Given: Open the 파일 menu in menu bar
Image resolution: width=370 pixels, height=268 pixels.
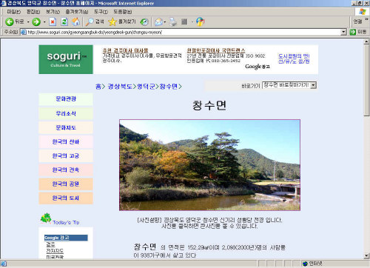Looking at the screenshot, I should click(x=13, y=12).
